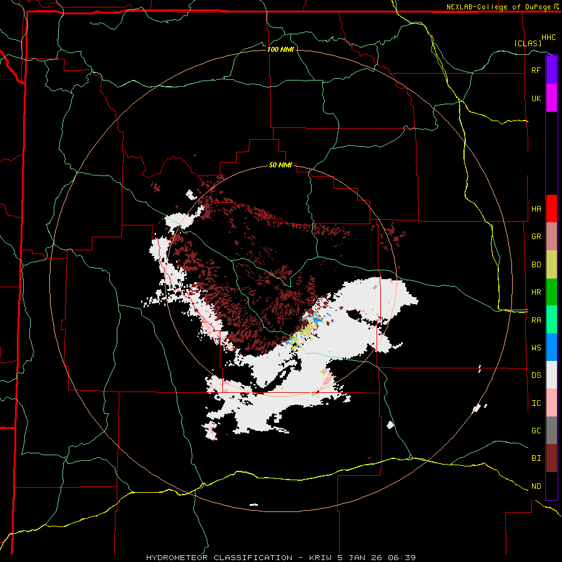Click the DS white legend swatch
This screenshot has height=562, width=562.
551,375
